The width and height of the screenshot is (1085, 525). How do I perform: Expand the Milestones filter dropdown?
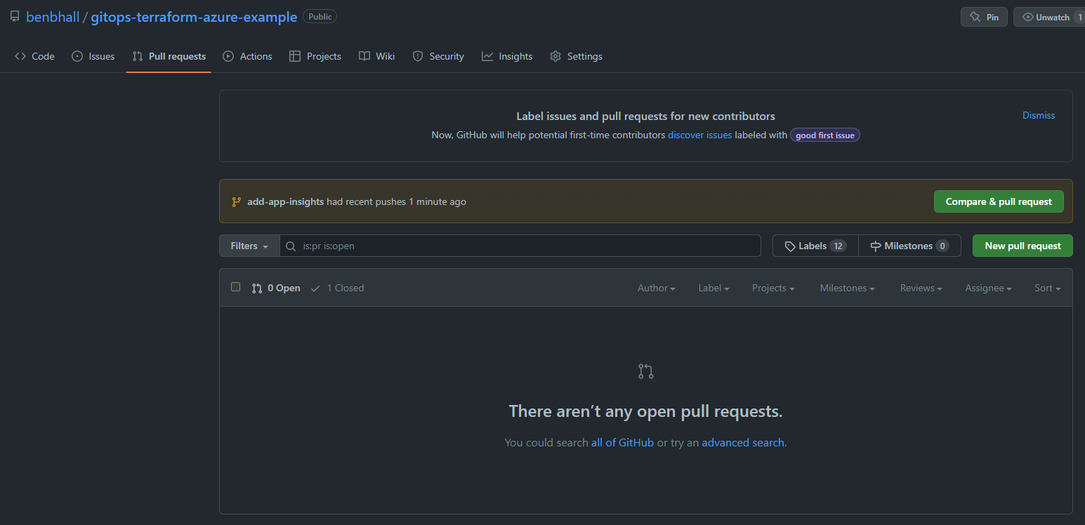(848, 288)
